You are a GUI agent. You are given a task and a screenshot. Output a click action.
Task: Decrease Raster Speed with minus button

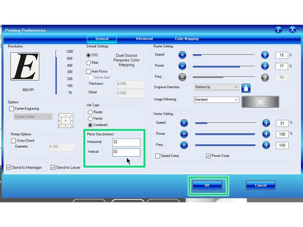pos(182,55)
